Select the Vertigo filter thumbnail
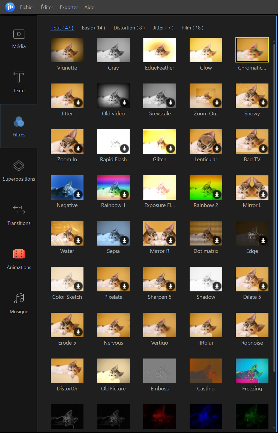Image resolution: width=278 pixels, height=433 pixels. 160,325
